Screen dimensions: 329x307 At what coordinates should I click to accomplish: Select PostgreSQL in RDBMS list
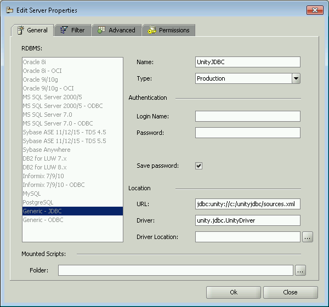click(72, 202)
